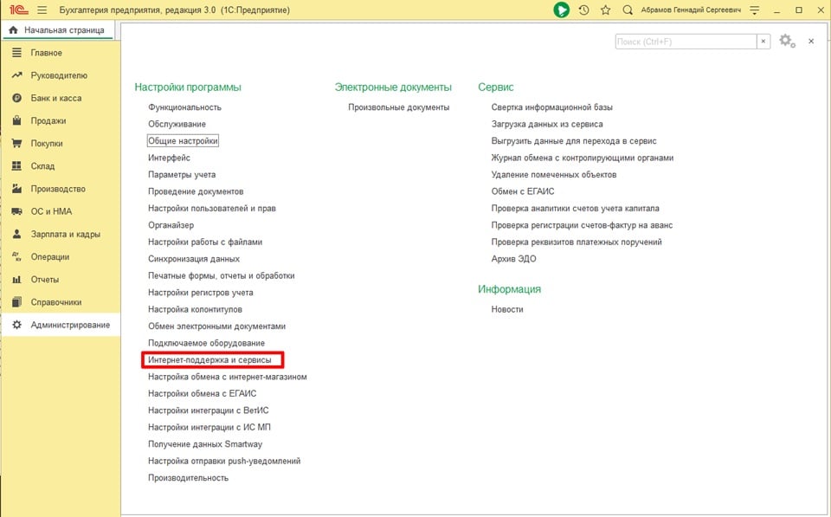Open the Отчеты section in sidebar
831x517 pixels.
[x=45, y=280]
